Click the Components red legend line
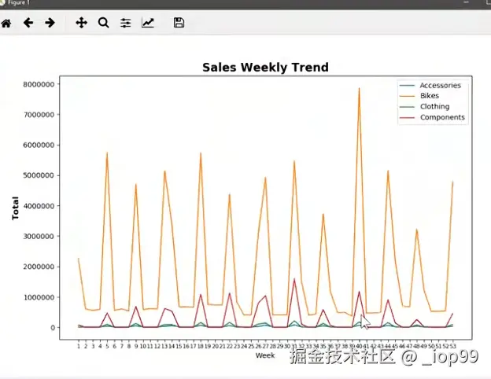 [407, 118]
